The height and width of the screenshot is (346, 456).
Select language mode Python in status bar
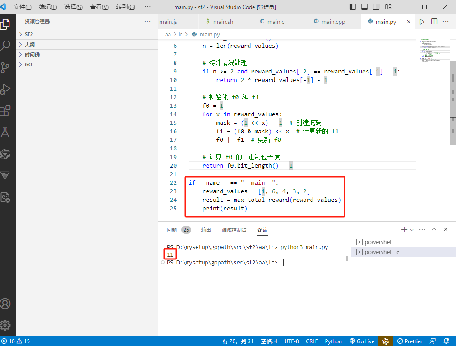pyautogui.click(x=333, y=341)
